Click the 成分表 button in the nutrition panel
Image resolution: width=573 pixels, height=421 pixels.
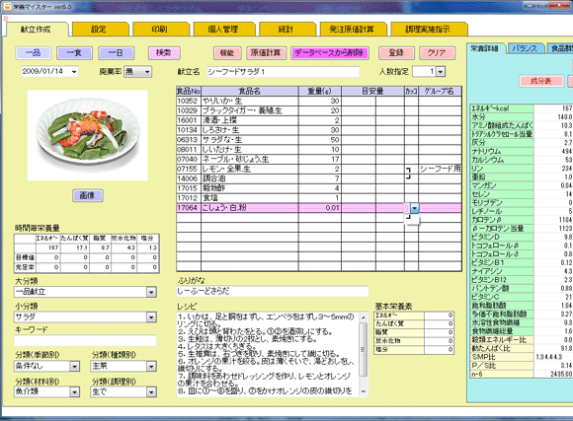(541, 81)
